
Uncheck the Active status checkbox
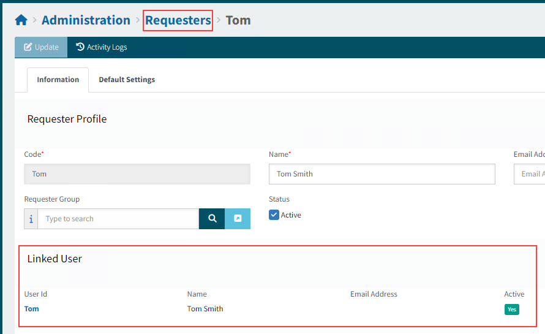[x=274, y=215]
